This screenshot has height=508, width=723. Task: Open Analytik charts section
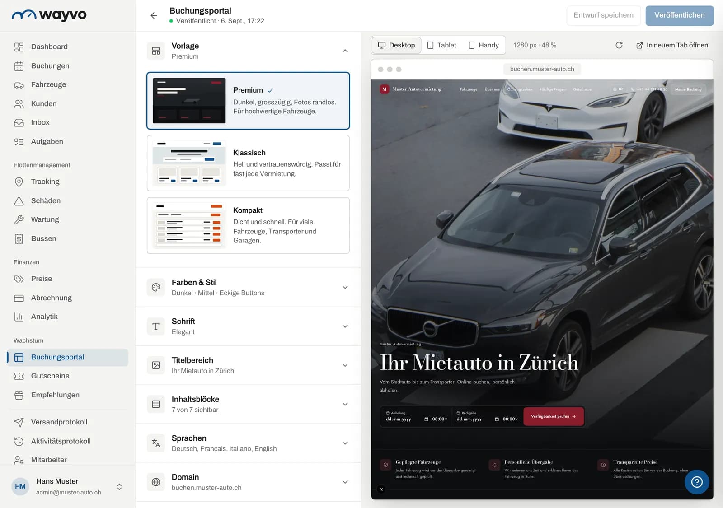point(68,317)
